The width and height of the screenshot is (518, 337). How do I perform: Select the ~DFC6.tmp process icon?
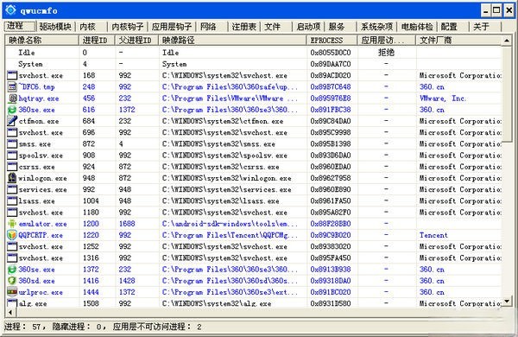click(12, 87)
